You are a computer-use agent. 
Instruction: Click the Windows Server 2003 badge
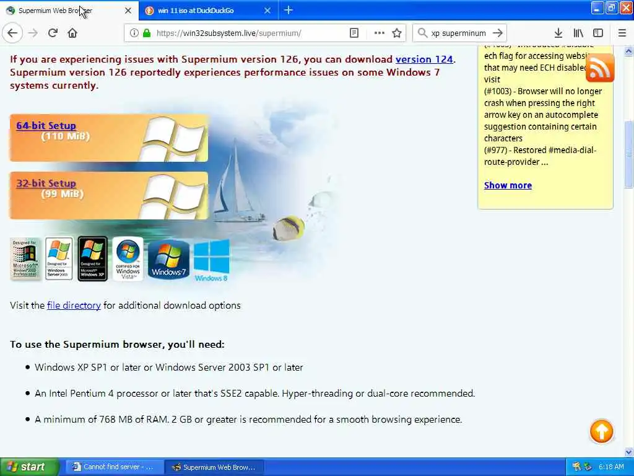pyautogui.click(x=59, y=259)
